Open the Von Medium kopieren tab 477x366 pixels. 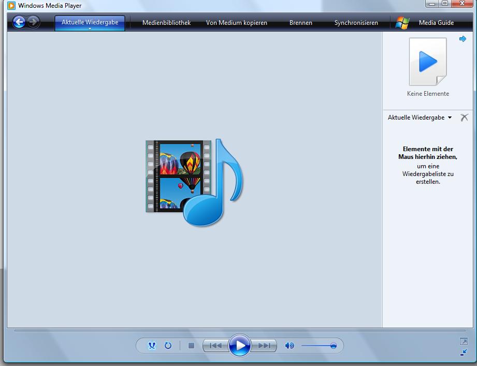tap(236, 23)
